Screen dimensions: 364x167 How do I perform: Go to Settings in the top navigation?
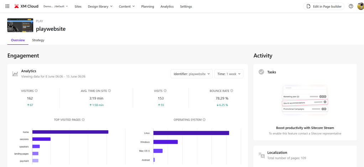186,6
